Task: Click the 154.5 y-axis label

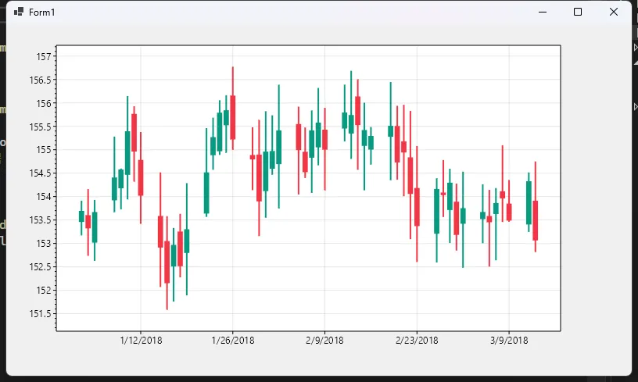Action: point(41,173)
